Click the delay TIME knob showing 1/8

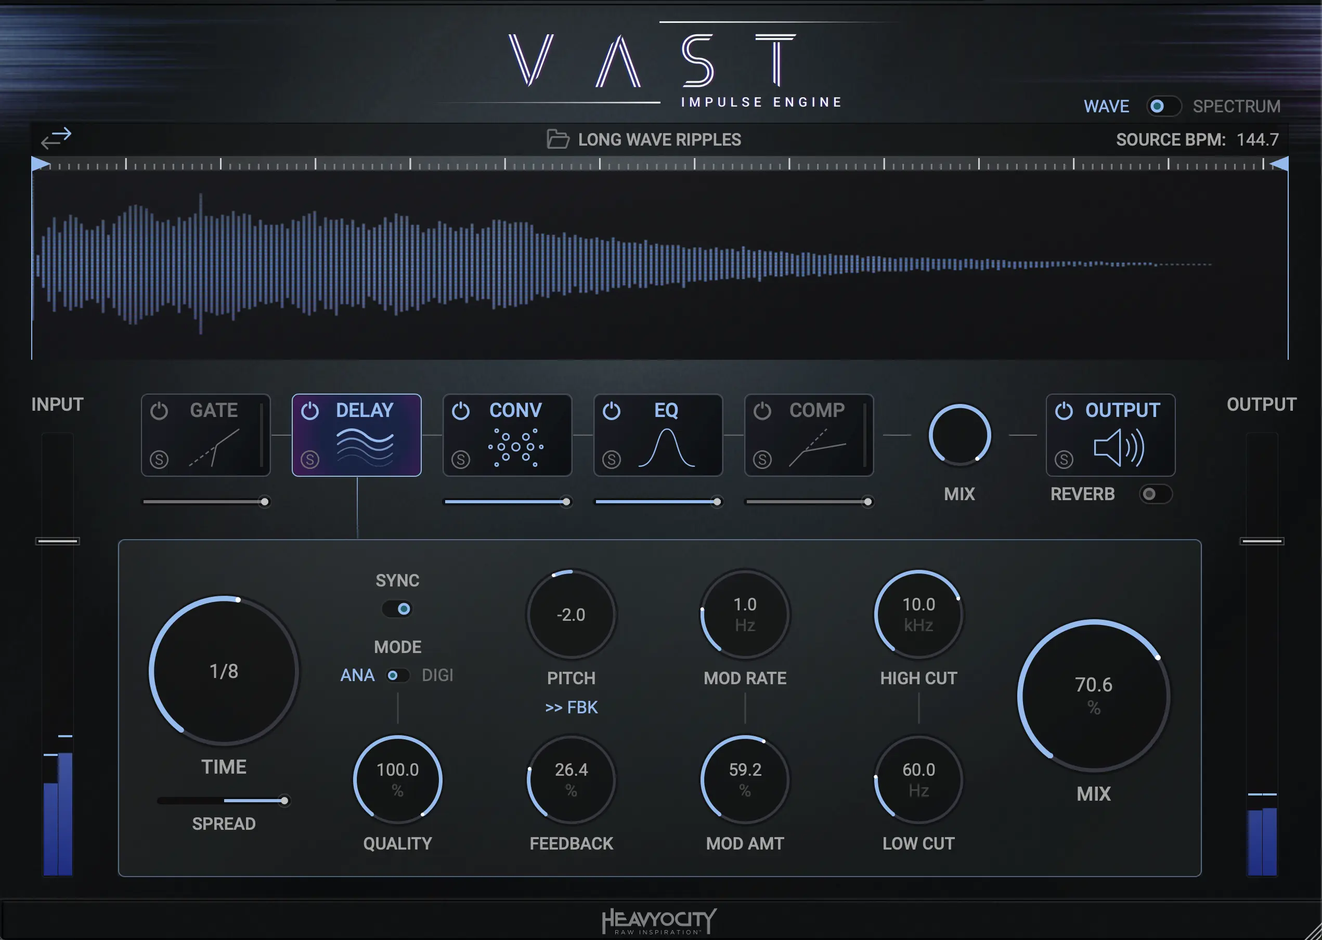(224, 671)
